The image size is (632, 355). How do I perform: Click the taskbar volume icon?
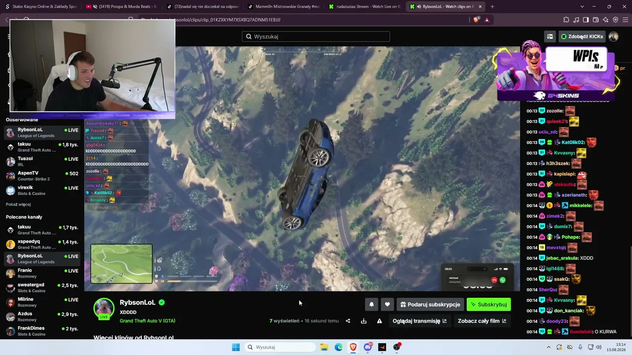point(599,347)
